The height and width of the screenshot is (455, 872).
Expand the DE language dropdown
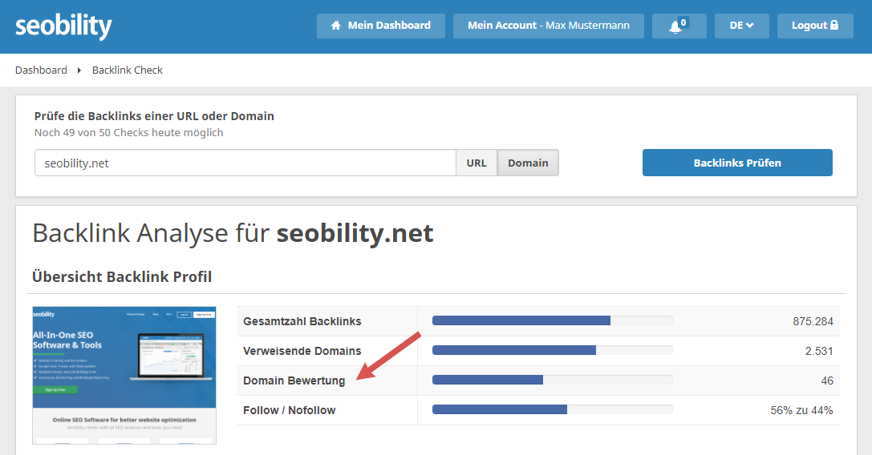click(741, 26)
